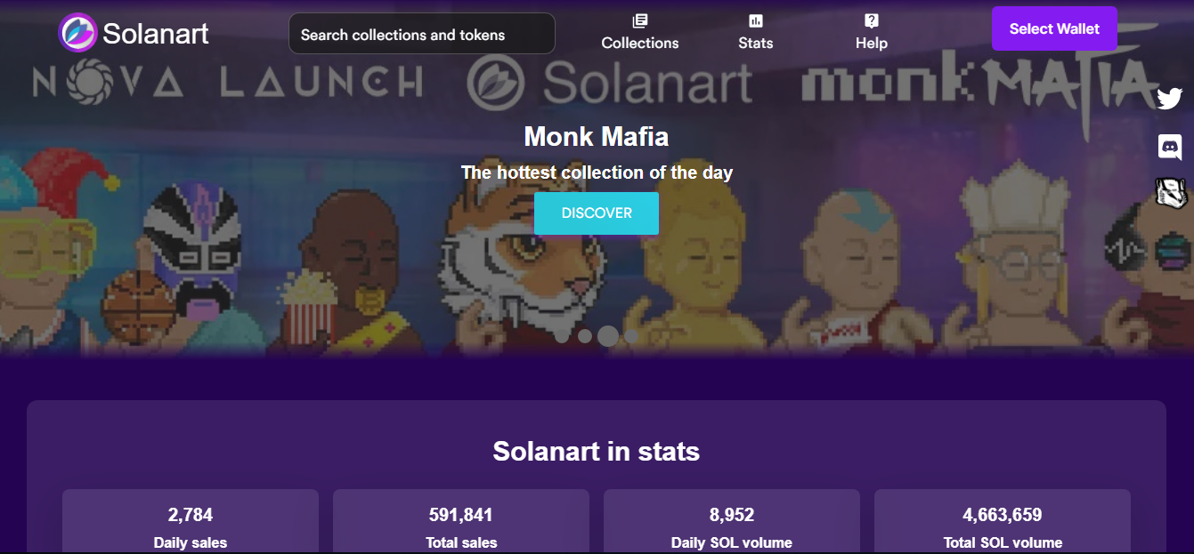Click the Monk Mafia banner title
This screenshot has width=1194, height=554.
[x=596, y=136]
